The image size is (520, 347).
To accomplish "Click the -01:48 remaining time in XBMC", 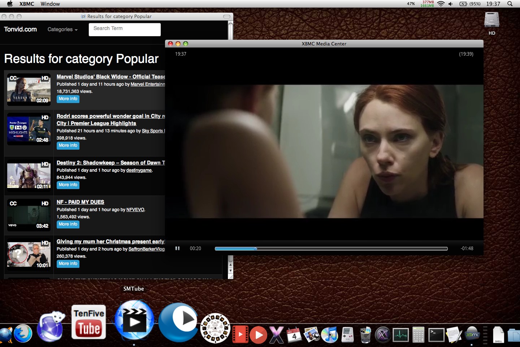I will tap(467, 248).
